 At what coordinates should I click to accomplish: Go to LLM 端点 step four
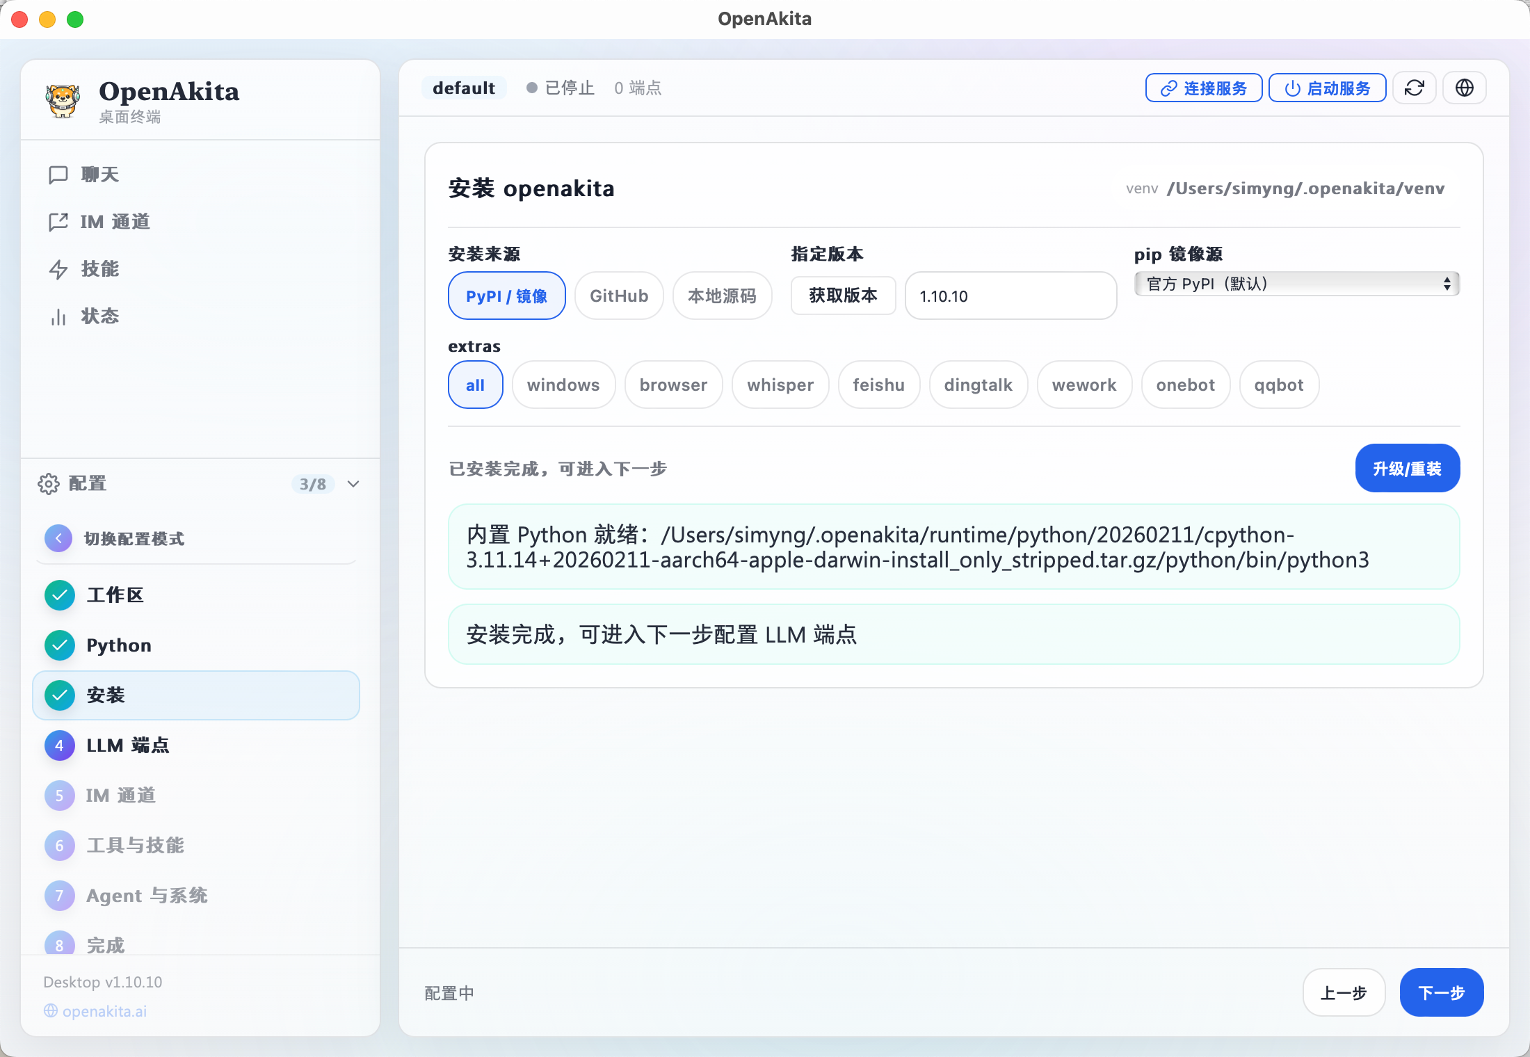[x=127, y=745]
